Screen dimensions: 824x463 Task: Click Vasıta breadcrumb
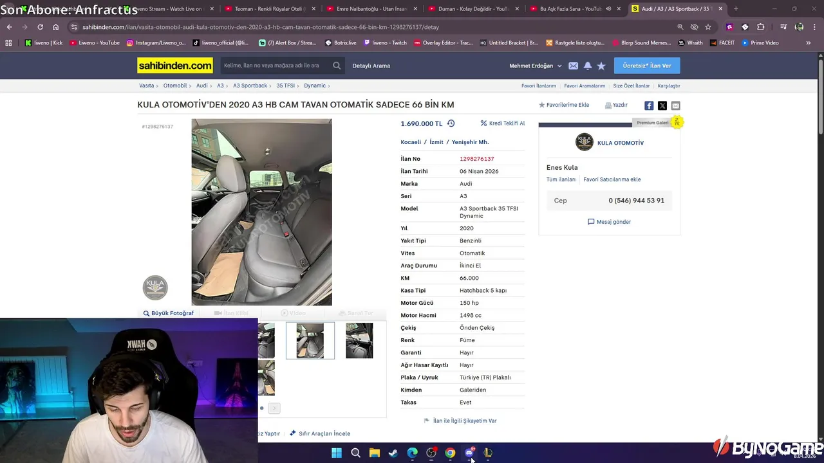[x=146, y=86]
